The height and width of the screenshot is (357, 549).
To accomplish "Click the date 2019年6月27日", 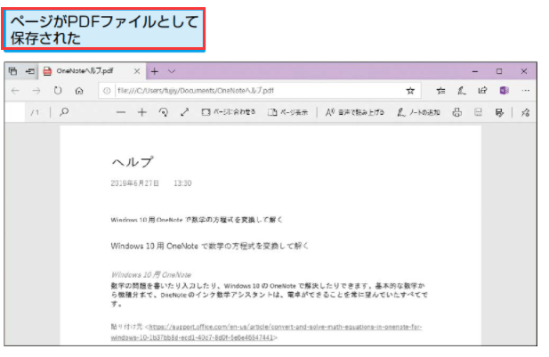I will 134,183.
